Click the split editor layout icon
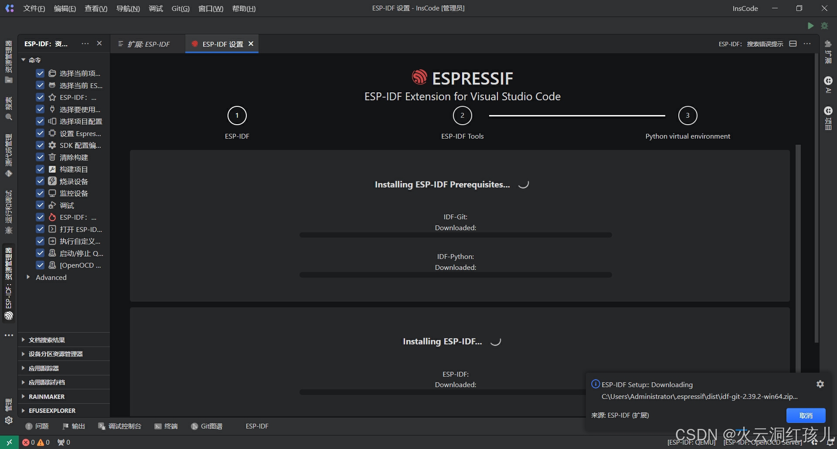 click(x=793, y=44)
